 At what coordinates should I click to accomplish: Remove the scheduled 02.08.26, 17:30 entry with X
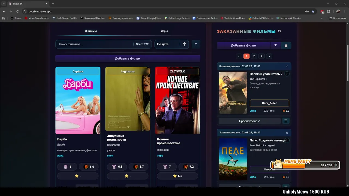click(287, 66)
